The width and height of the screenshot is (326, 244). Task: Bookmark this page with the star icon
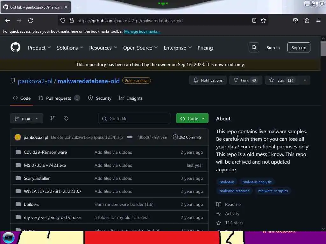click(263, 20)
